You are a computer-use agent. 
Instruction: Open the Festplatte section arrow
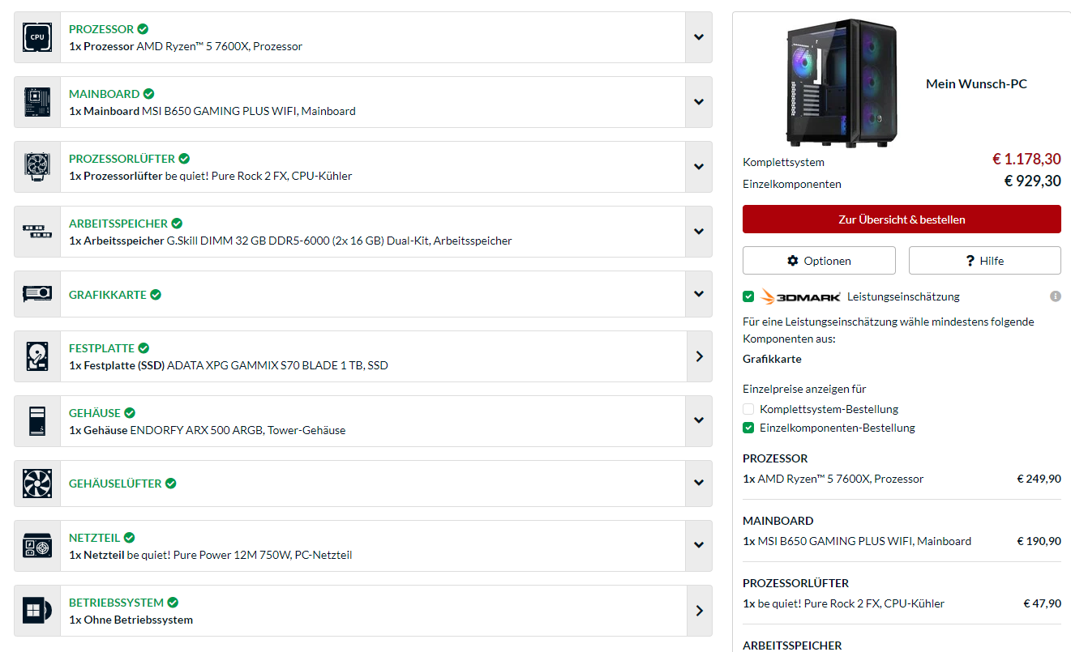tap(699, 356)
